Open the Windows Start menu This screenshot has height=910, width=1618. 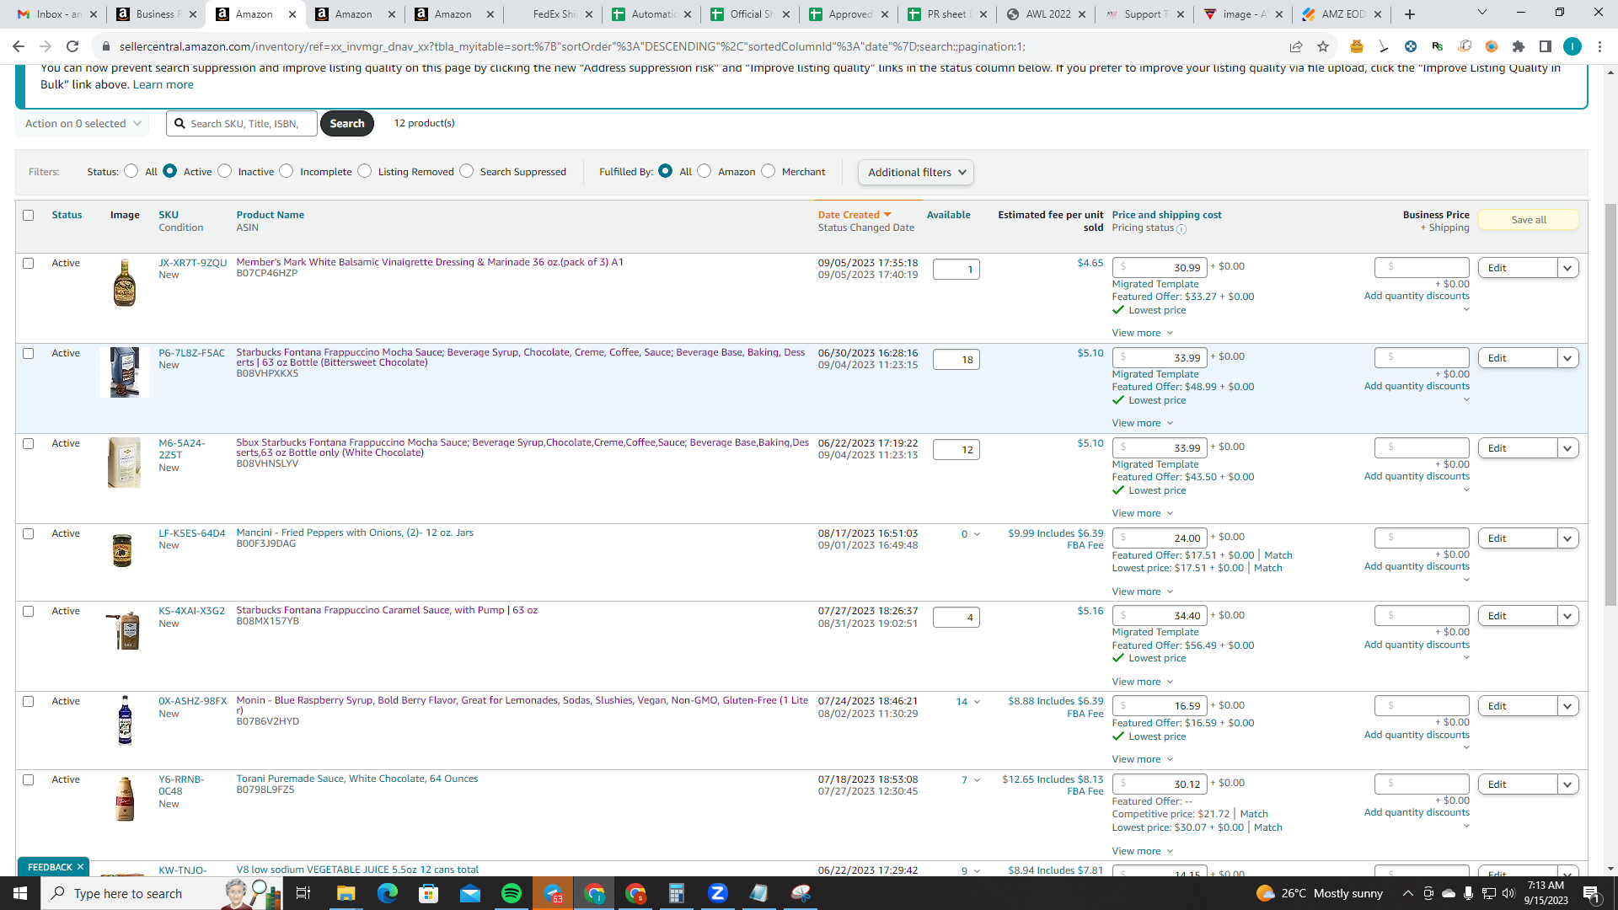pyautogui.click(x=20, y=893)
